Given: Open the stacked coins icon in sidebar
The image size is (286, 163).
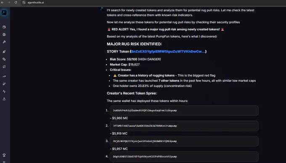Looking at the screenshot, I should (4, 59).
